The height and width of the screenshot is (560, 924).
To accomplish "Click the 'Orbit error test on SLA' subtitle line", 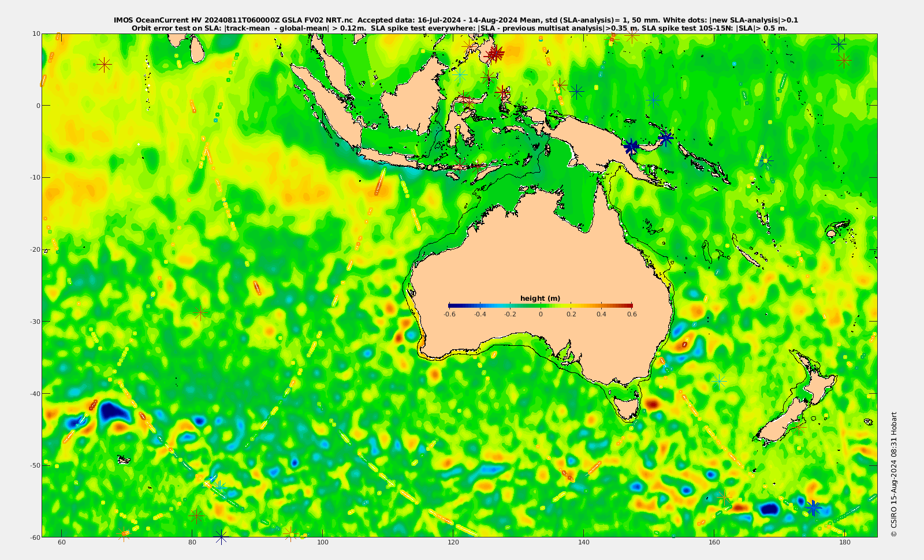I will 459,28.
